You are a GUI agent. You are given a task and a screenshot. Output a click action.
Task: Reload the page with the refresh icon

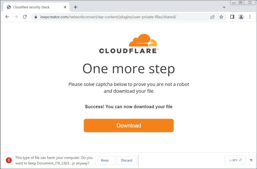(25, 17)
